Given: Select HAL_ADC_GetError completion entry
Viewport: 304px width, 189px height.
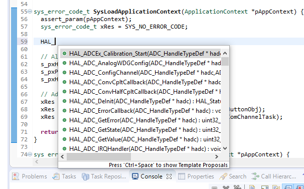Looking at the screenshot, I should click(140, 120).
